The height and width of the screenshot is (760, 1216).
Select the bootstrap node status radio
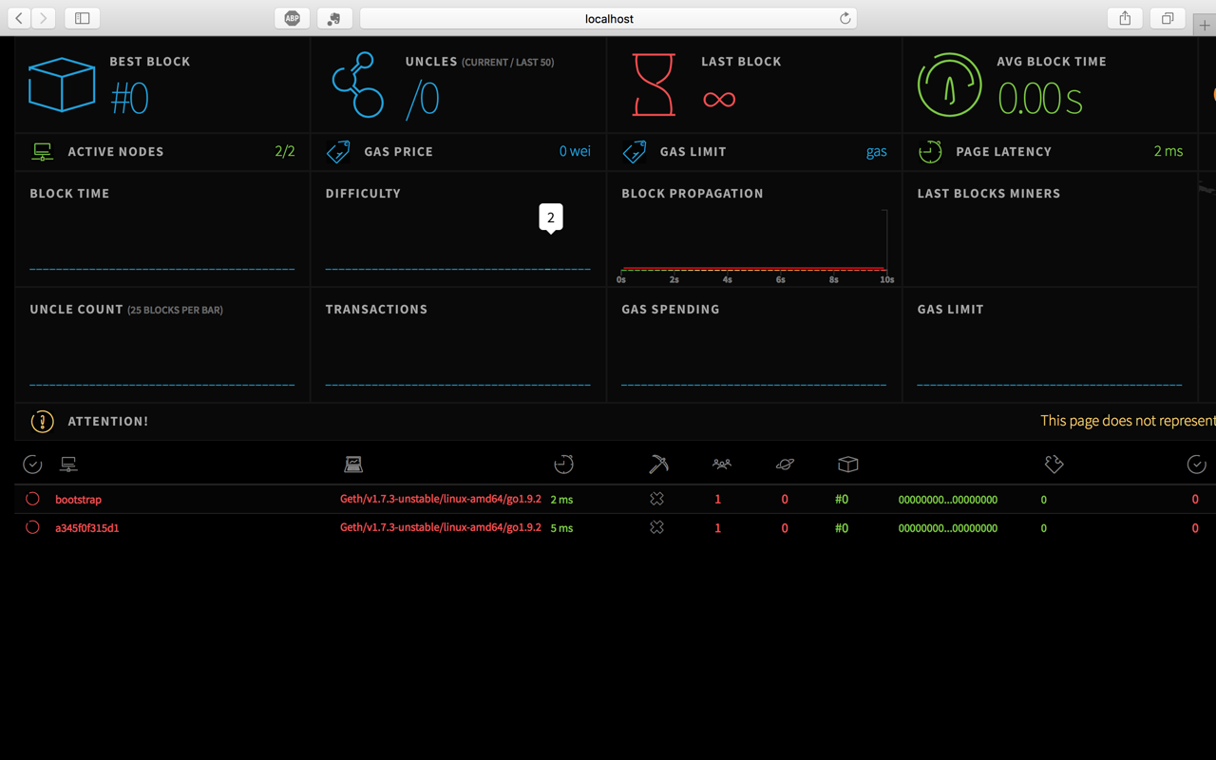[31, 499]
